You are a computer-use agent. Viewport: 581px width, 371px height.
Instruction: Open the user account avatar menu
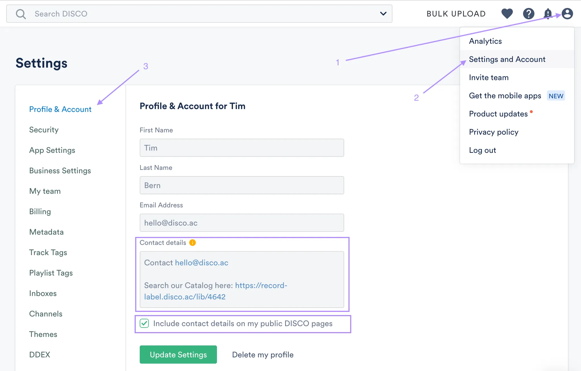pos(567,13)
